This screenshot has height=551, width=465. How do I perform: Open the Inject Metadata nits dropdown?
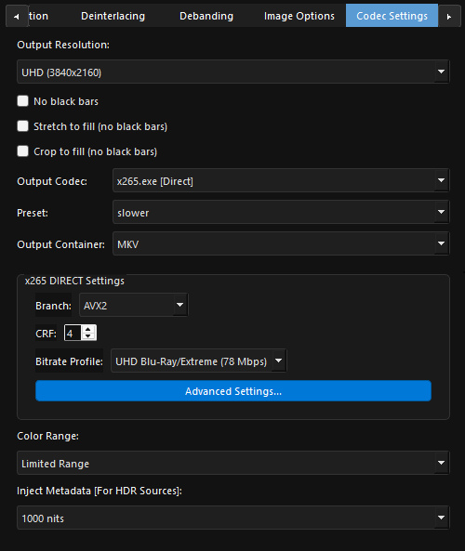232,518
